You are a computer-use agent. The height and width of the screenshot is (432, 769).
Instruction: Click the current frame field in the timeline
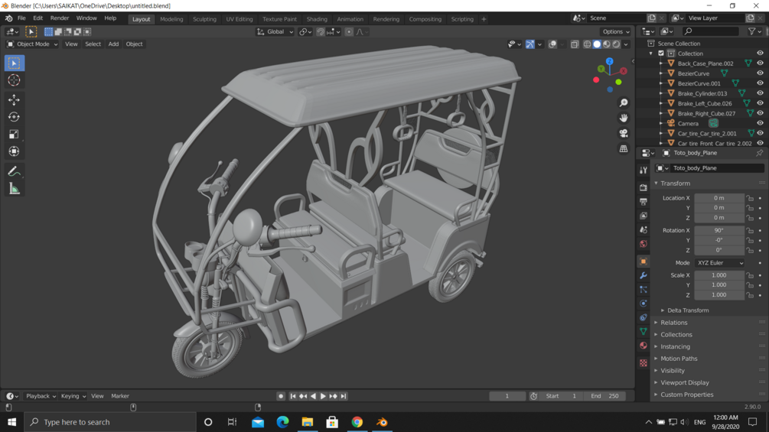507,396
